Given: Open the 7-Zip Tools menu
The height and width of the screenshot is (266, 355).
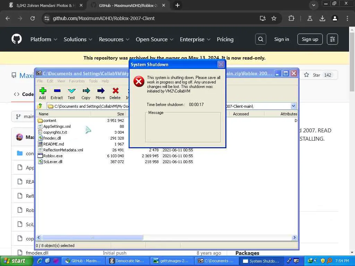Looking at the screenshot, I should point(93,81).
